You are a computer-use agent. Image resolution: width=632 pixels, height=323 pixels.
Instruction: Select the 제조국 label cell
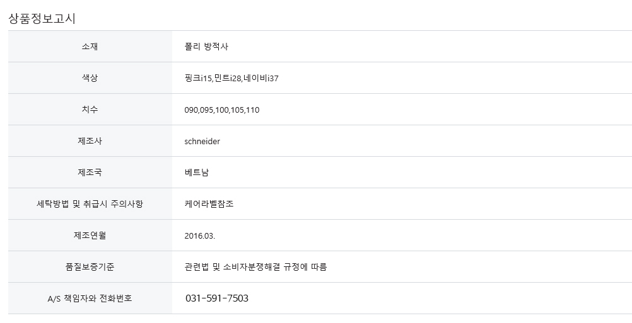[90, 172]
